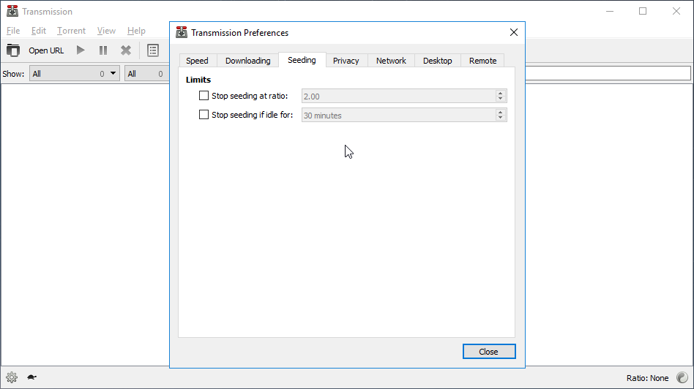Screen dimensions: 694x389
Task: Open the Torrent menu
Action: click(71, 31)
